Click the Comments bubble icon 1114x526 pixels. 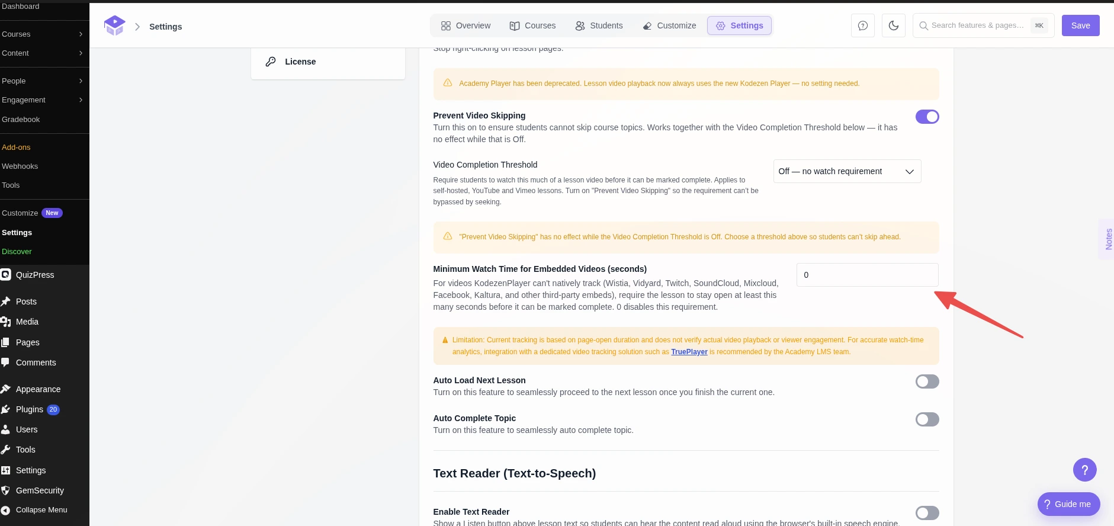(x=6, y=363)
